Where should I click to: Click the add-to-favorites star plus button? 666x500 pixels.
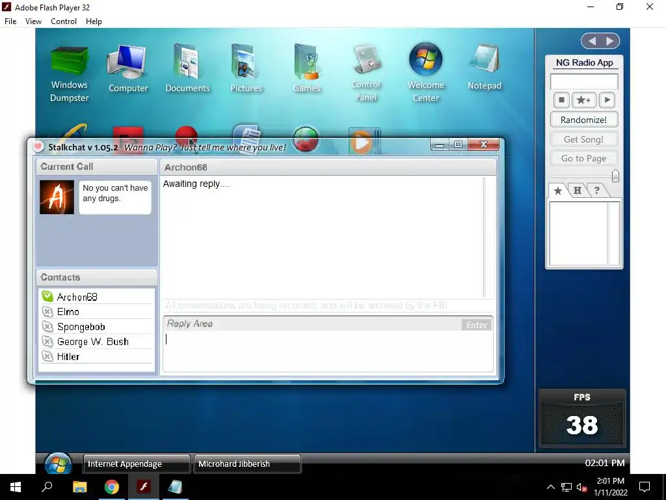pyautogui.click(x=583, y=100)
